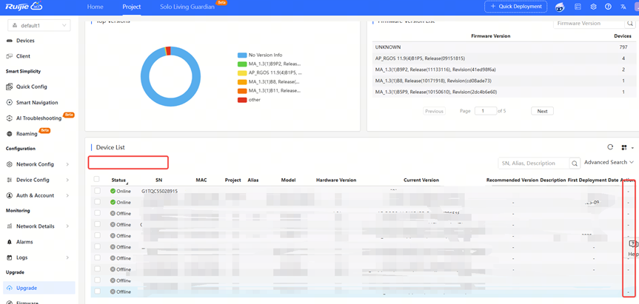Focus the Firmware Version search field

[589, 24]
